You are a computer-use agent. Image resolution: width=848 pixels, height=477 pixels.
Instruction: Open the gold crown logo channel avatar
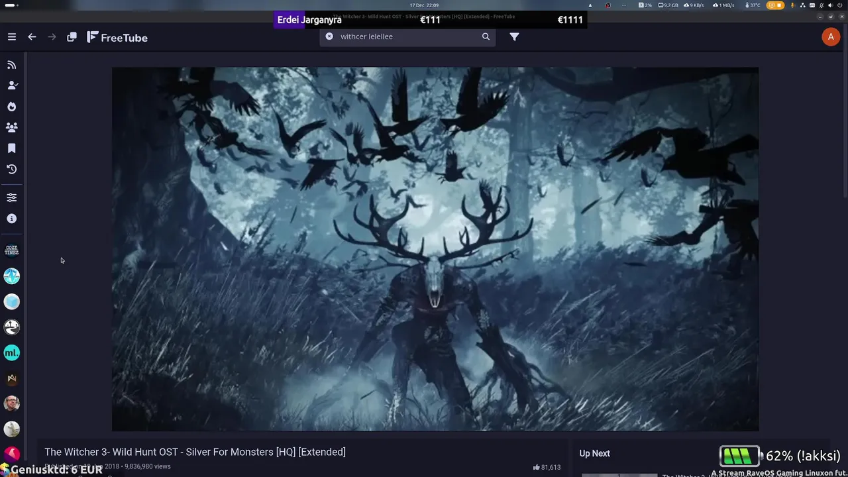(12, 378)
